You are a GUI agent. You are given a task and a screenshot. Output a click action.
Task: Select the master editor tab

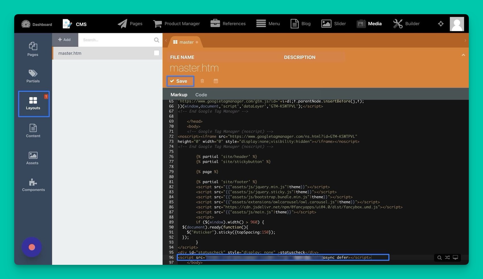pyautogui.click(x=186, y=42)
